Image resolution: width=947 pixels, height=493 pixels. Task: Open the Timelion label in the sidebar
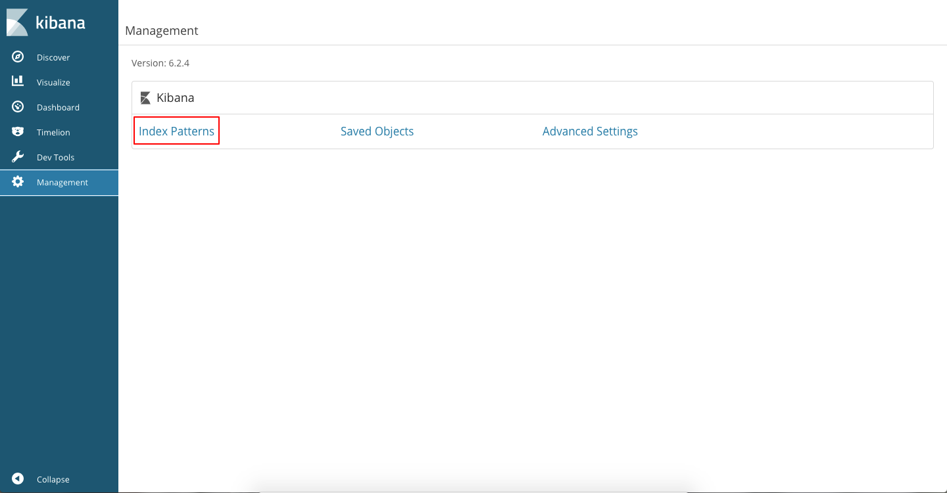click(53, 133)
